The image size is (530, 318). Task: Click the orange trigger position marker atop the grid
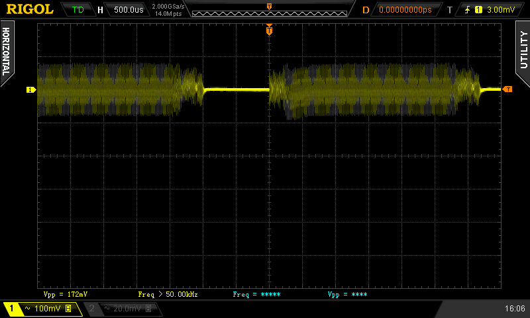(269, 30)
